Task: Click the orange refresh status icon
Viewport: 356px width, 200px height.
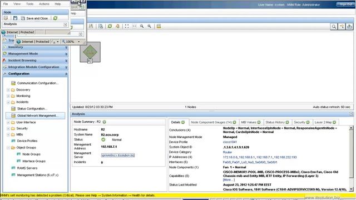Action: click(x=117, y=26)
